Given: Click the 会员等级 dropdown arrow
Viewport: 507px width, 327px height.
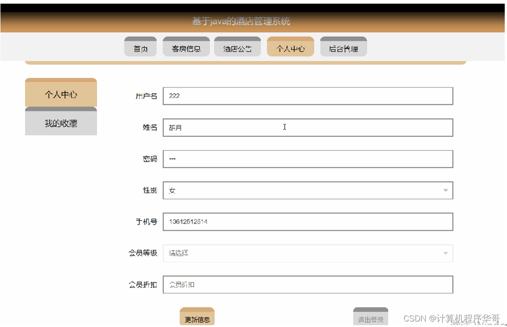Looking at the screenshot, I should click(x=446, y=253).
